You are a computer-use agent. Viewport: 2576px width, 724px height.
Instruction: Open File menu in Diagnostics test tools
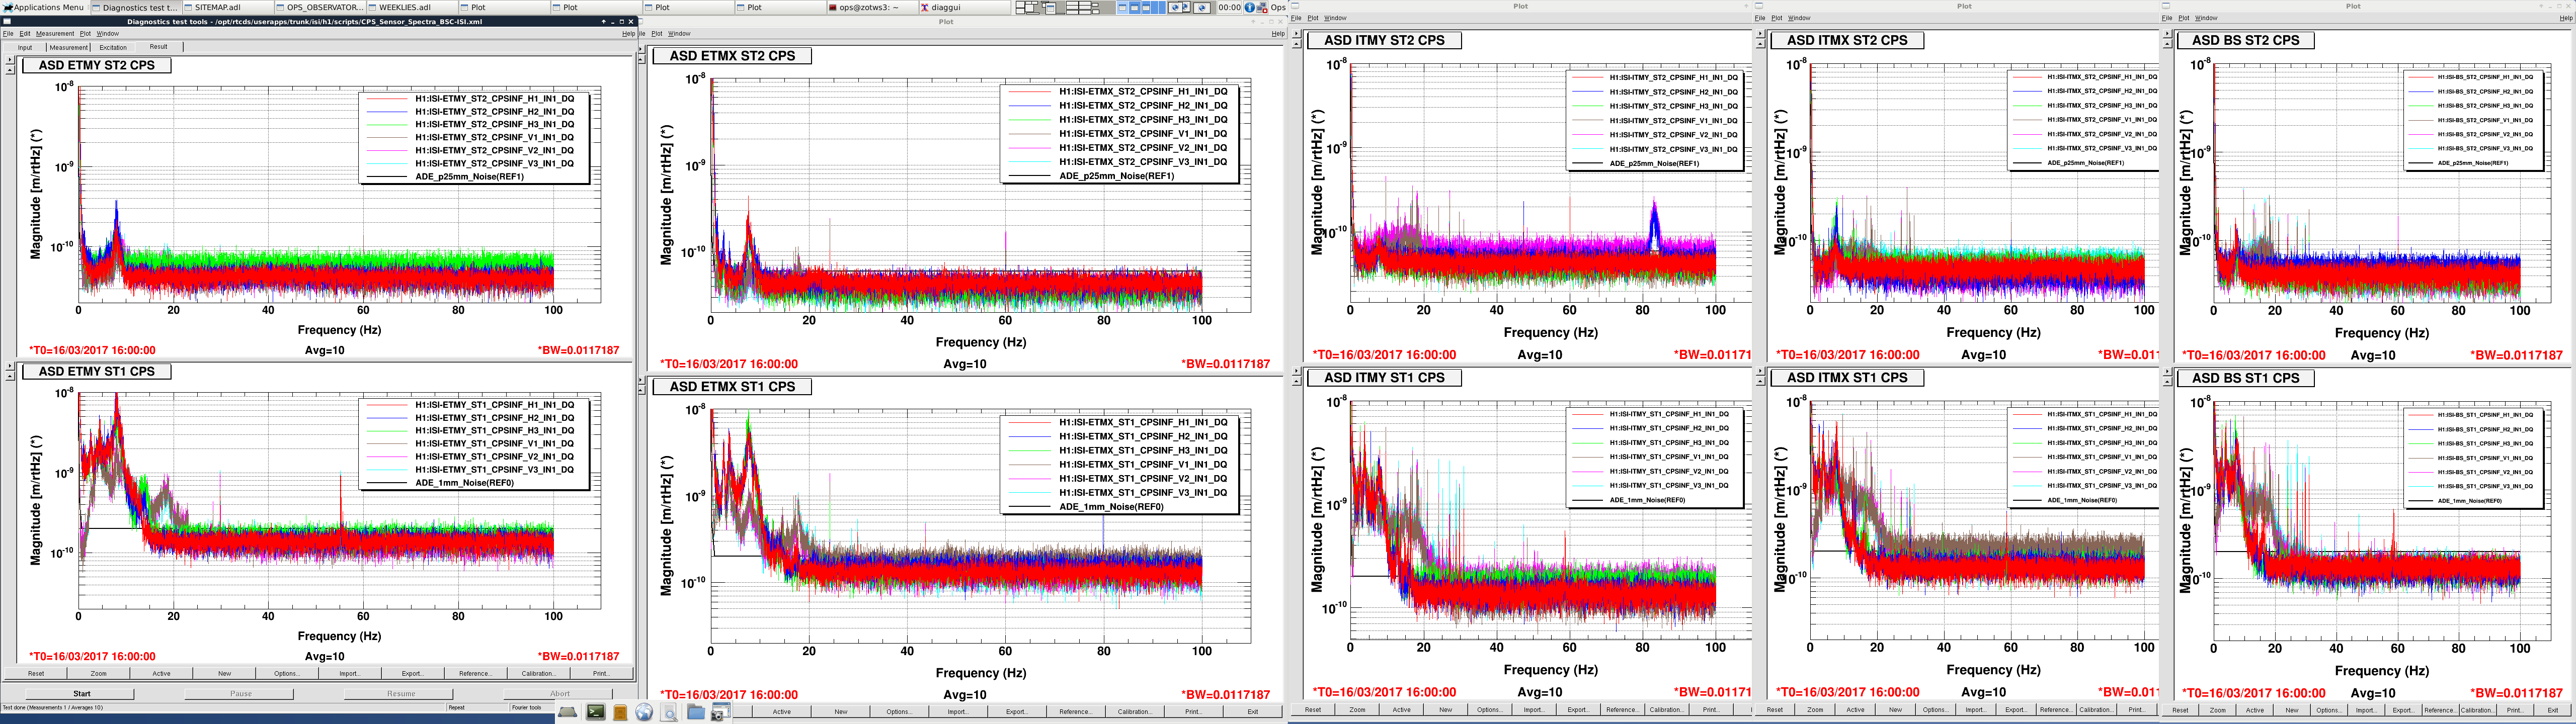8,33
